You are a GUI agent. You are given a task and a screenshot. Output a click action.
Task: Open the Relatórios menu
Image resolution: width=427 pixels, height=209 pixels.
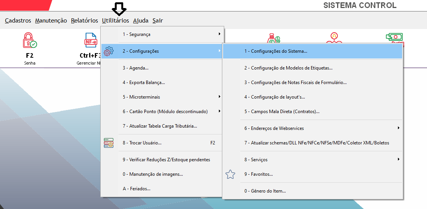(85, 20)
